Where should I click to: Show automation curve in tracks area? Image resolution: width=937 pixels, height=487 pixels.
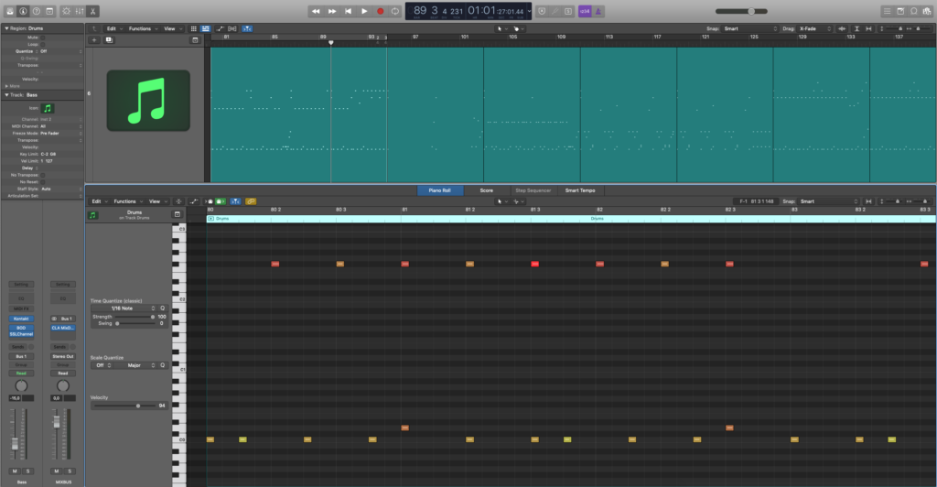pyautogui.click(x=220, y=28)
